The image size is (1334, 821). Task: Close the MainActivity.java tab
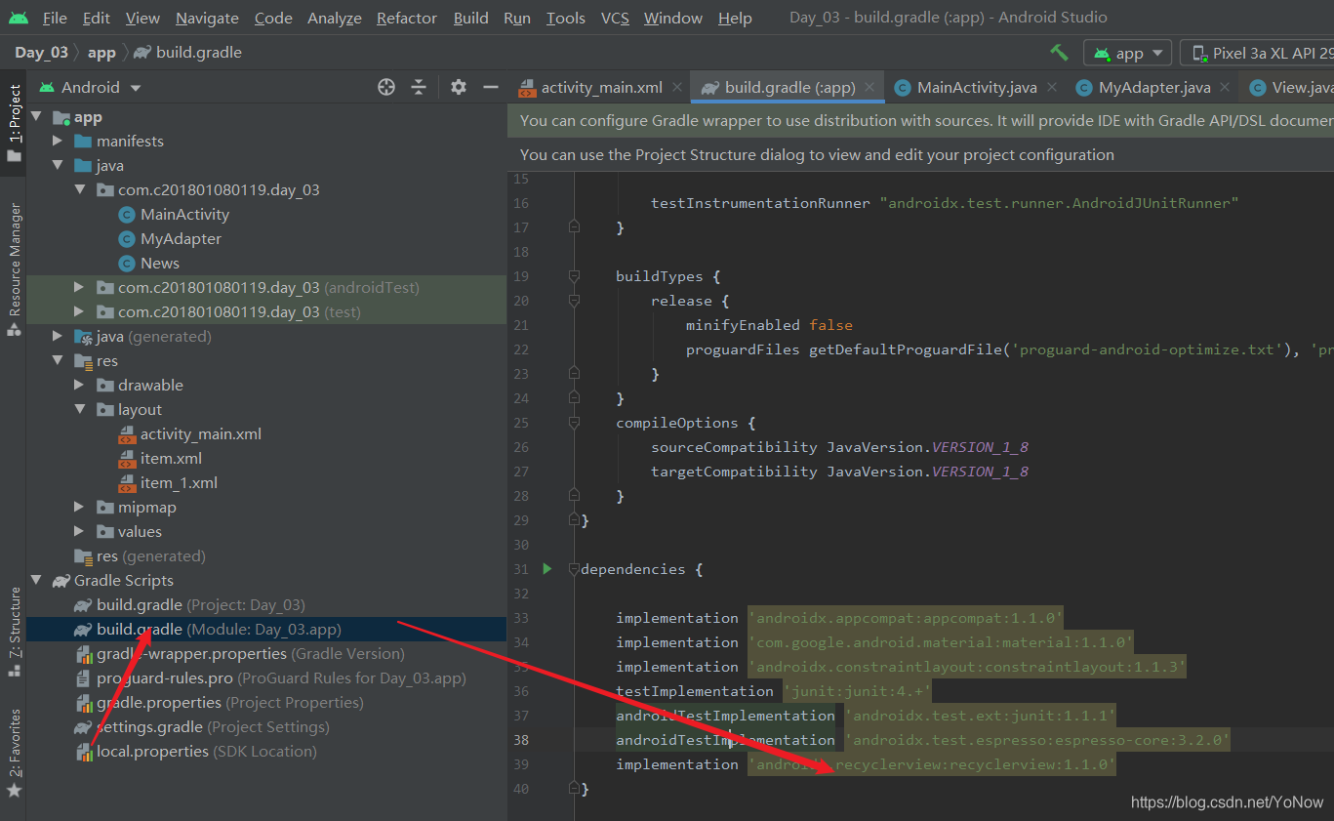click(x=1051, y=87)
